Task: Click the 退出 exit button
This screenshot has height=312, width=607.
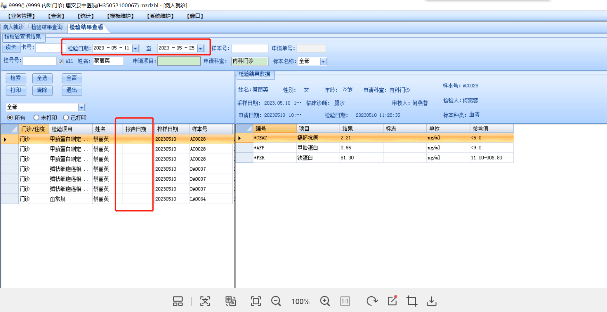Action: point(72,90)
